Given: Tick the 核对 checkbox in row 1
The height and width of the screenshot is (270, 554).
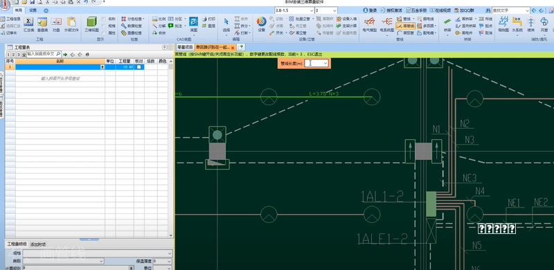Looking at the screenshot, I should [139, 66].
